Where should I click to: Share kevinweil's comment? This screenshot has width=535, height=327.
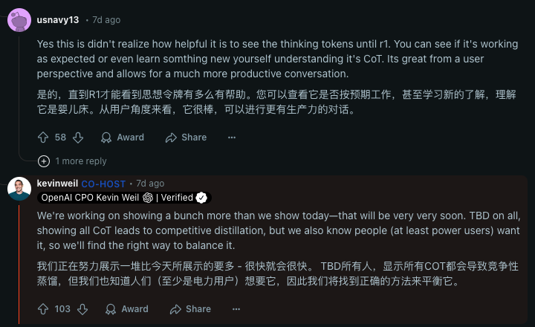click(190, 309)
